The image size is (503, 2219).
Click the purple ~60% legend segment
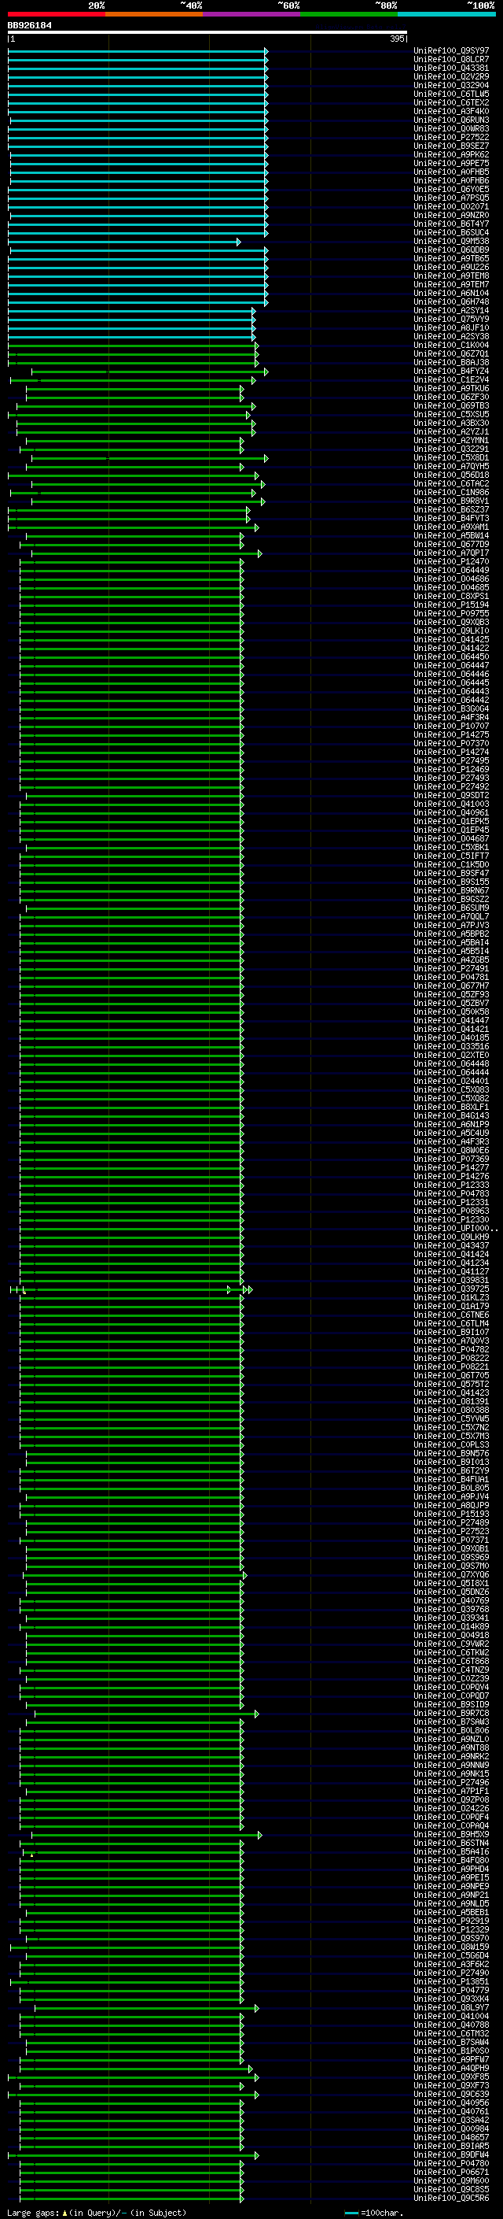252,14
